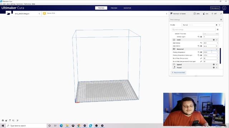Select the top view icon

[10, 121]
